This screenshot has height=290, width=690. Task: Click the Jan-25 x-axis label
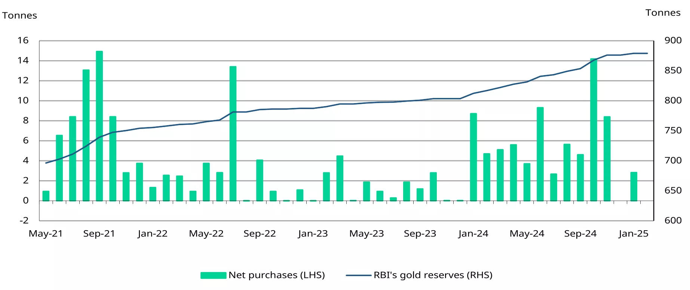(x=633, y=234)
